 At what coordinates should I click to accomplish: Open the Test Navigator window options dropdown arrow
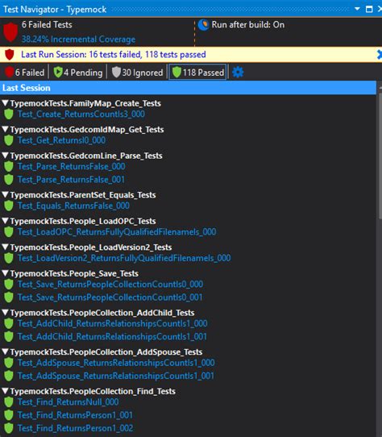357,9
